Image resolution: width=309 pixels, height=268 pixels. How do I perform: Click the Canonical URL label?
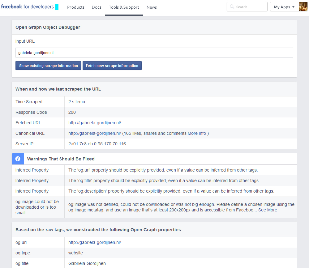(30, 133)
